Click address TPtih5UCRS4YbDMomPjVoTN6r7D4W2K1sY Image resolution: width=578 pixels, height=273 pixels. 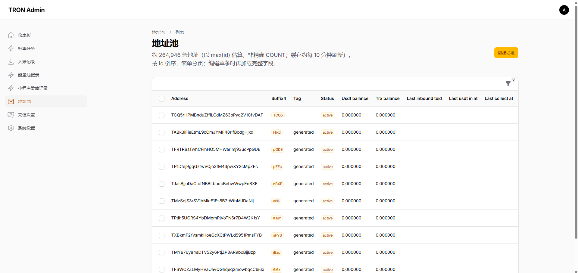click(216, 218)
